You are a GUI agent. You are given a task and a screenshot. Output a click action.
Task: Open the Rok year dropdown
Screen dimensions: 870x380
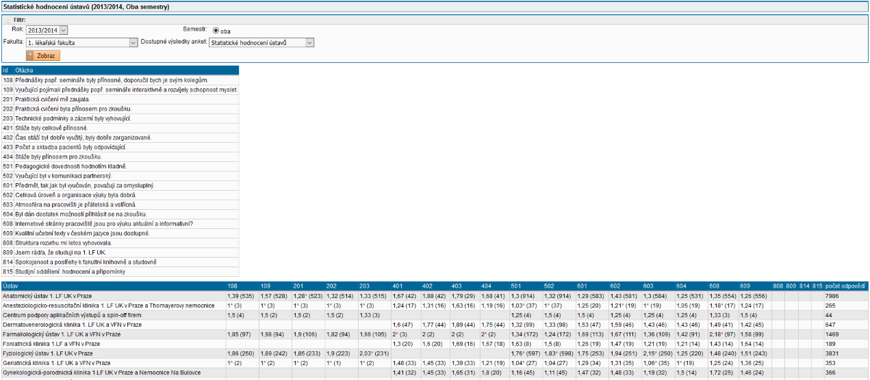pyautogui.click(x=47, y=30)
